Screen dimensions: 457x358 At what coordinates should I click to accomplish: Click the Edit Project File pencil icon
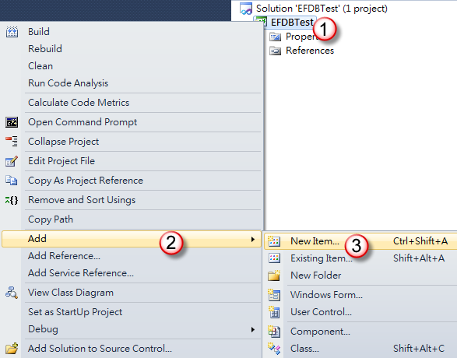12,161
